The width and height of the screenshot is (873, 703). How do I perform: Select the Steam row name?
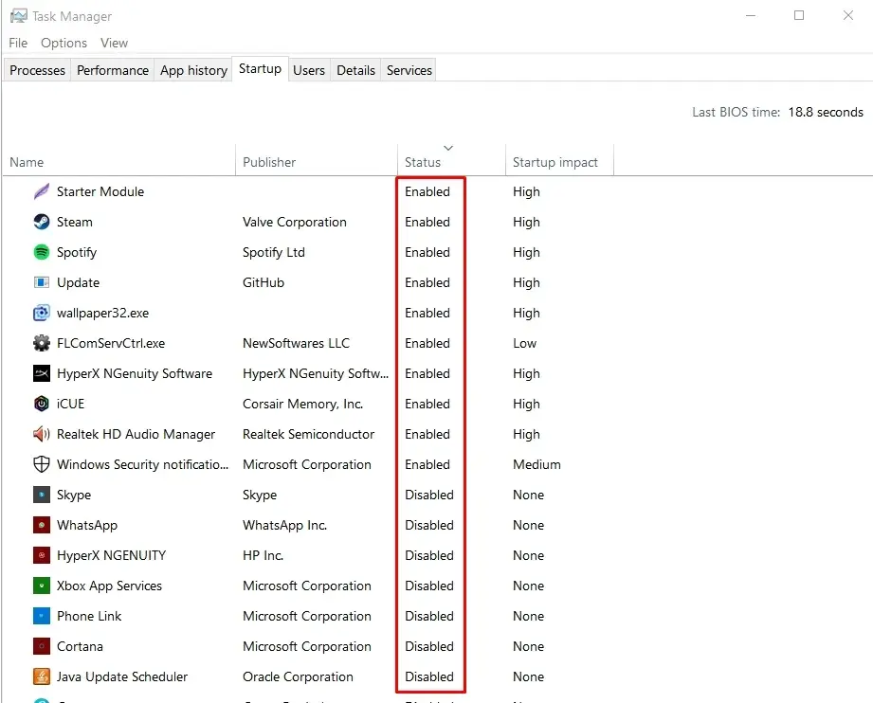[x=75, y=222]
